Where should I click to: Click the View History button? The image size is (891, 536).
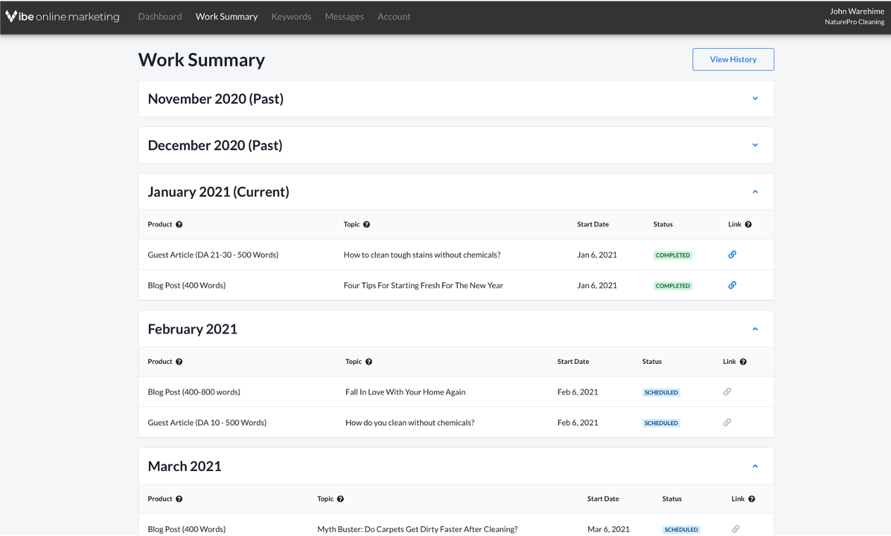tap(733, 59)
